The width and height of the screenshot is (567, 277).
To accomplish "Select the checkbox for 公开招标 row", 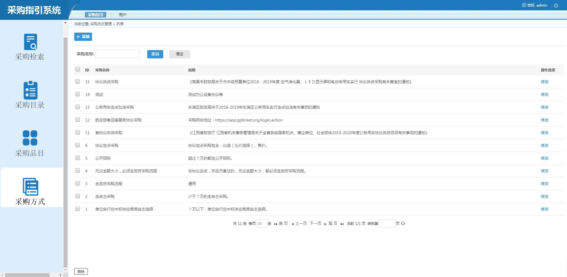I will coord(78,158).
